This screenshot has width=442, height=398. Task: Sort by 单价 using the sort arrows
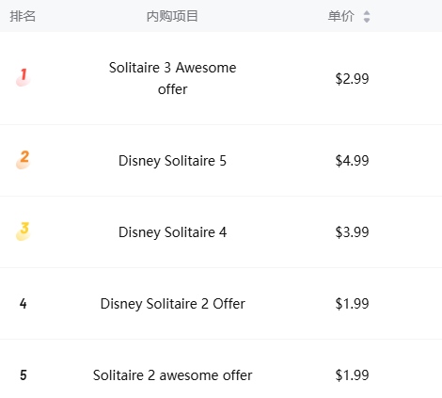point(367,16)
